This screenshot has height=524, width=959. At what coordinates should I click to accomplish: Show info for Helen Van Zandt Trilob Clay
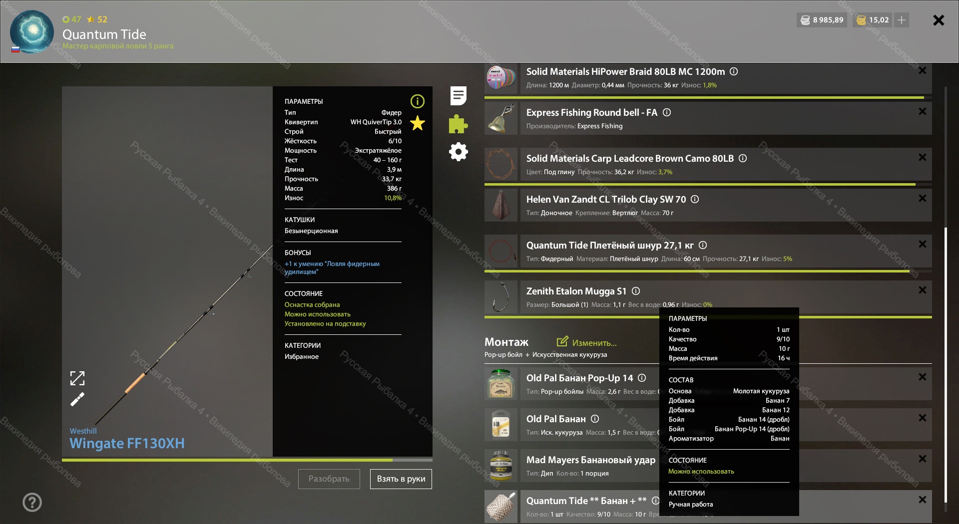point(695,199)
